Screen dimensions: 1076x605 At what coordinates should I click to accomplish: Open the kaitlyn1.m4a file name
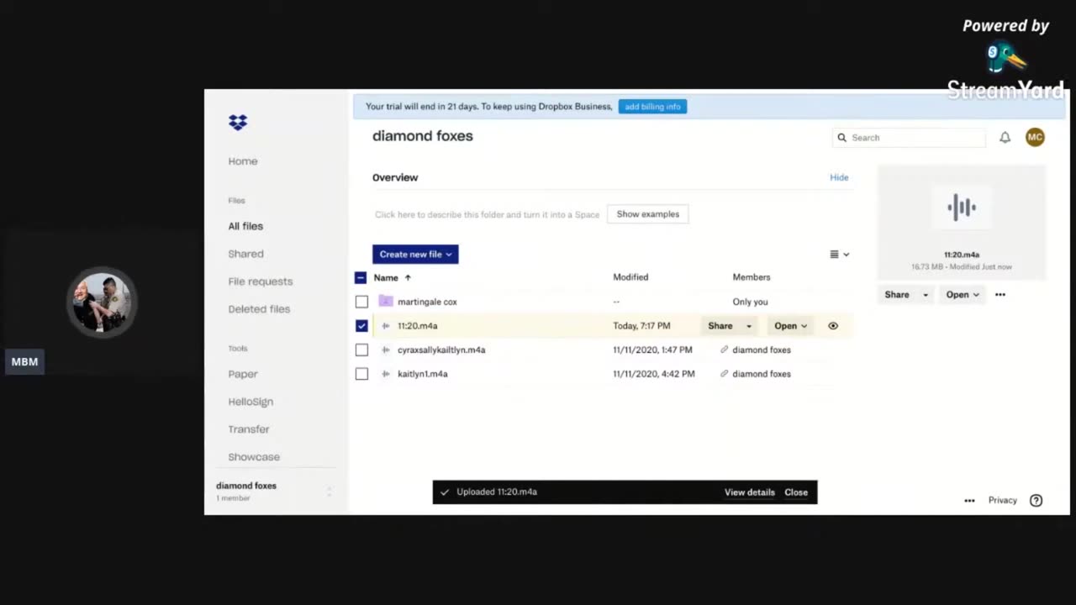[x=423, y=374]
